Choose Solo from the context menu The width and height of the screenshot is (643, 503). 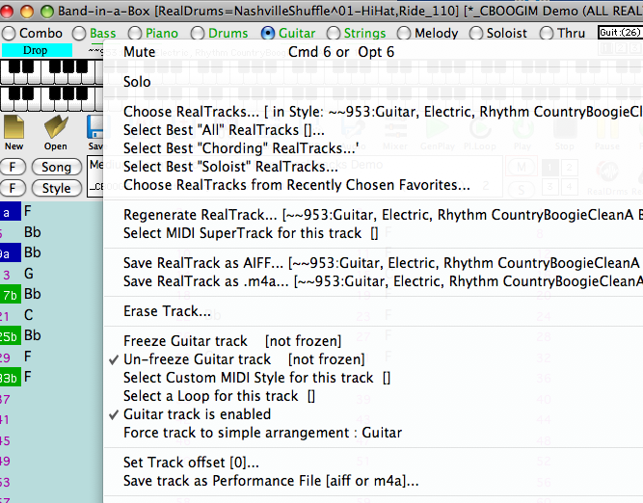tap(373, 82)
